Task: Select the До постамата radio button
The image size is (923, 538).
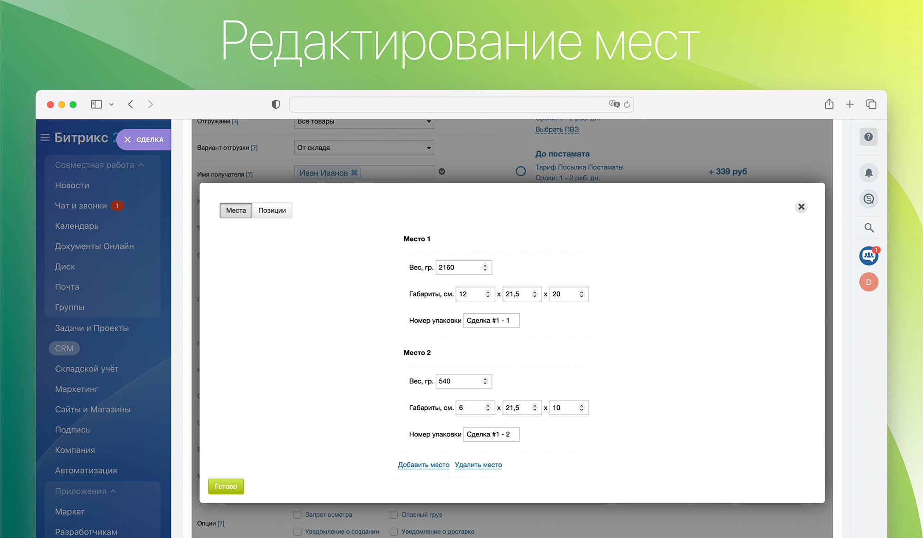Action: coord(521,172)
